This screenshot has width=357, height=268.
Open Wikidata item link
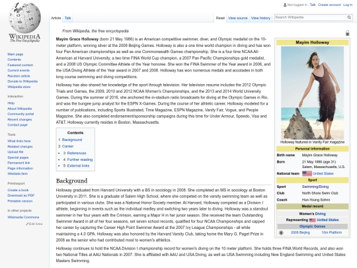[18, 173]
